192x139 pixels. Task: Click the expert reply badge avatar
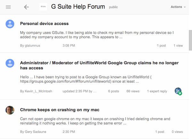click(178, 91)
